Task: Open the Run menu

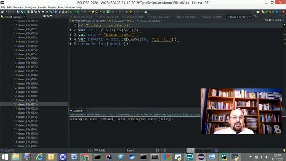Action: 60,8
